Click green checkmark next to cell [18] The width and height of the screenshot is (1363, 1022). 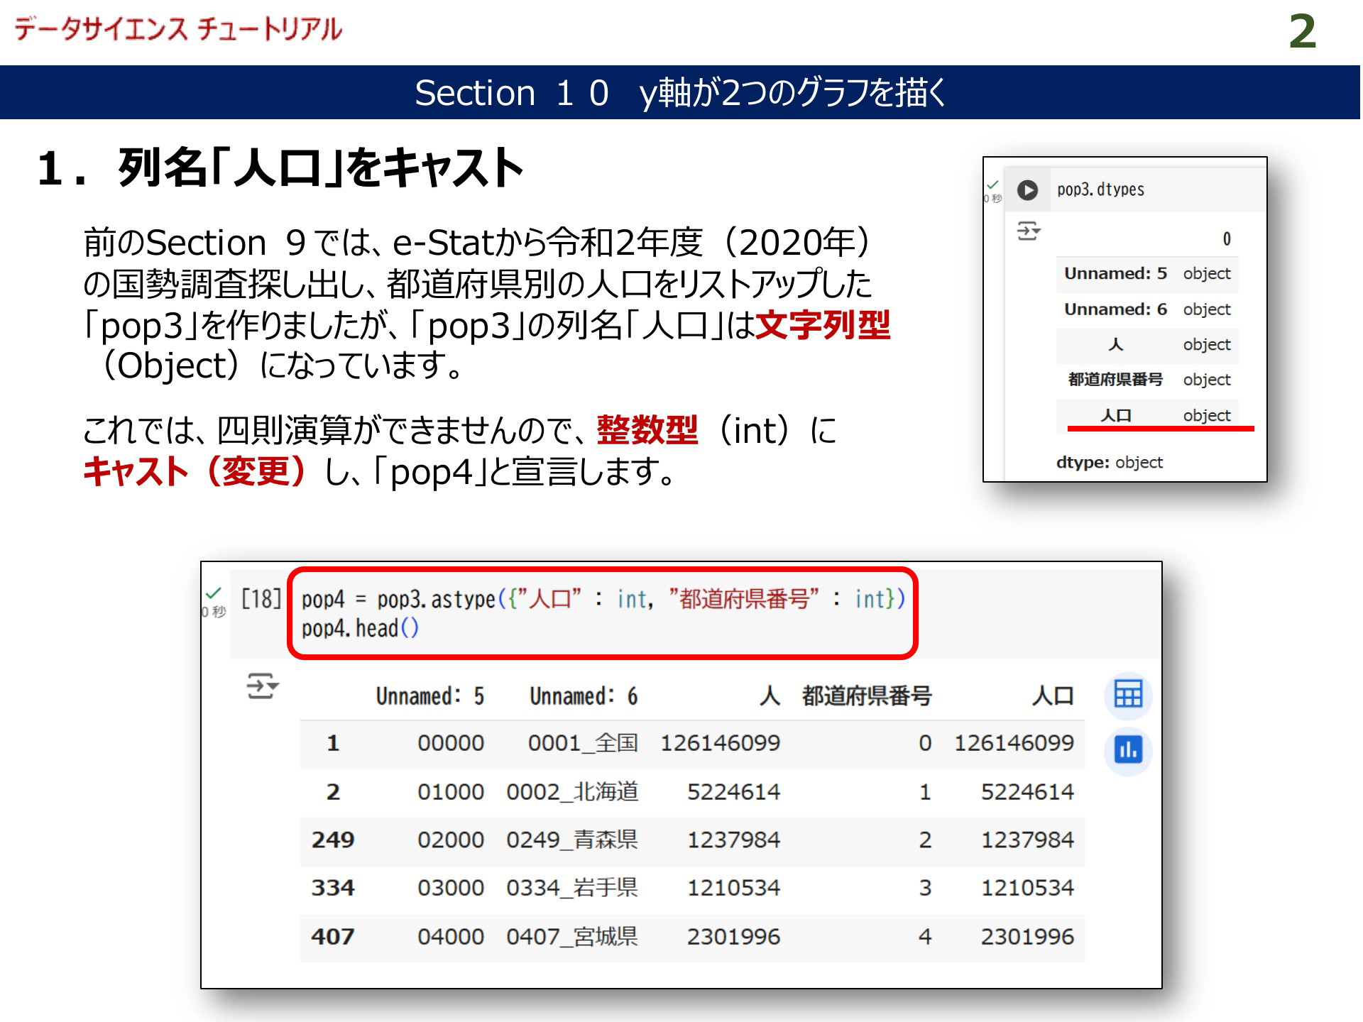tap(213, 593)
